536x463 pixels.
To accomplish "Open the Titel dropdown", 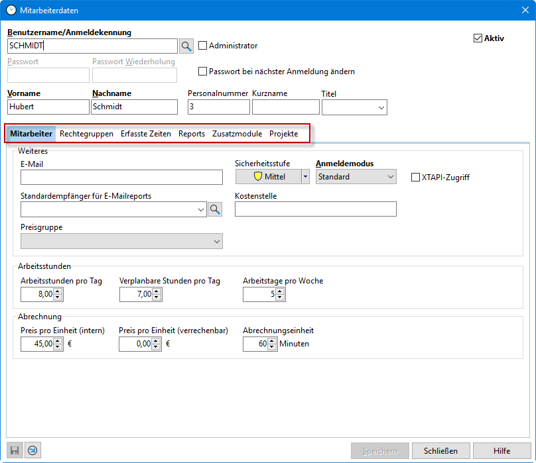I will pos(381,107).
